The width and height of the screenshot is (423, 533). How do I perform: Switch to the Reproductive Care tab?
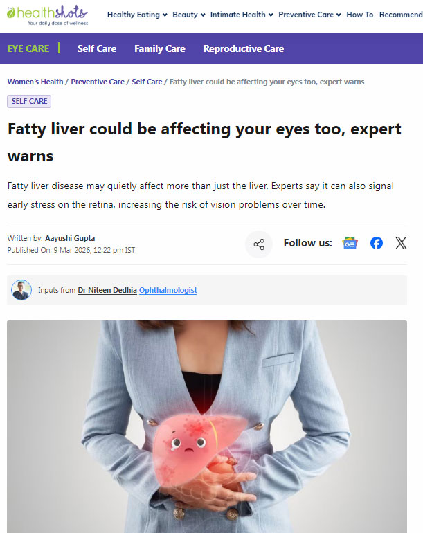point(244,48)
